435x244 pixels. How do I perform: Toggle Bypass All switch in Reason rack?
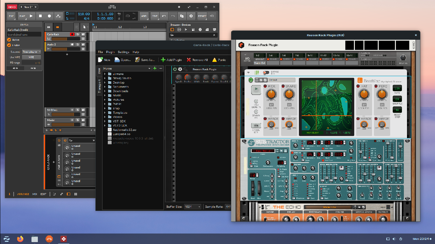[x=266, y=72]
